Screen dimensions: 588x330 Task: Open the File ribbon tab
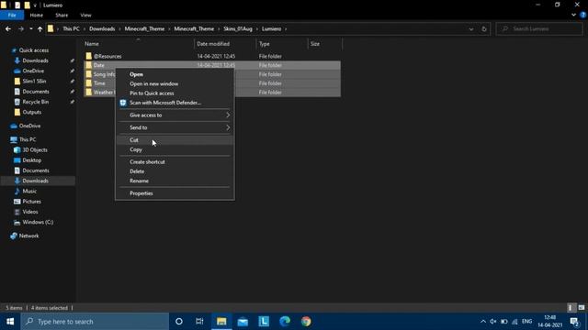pos(12,15)
